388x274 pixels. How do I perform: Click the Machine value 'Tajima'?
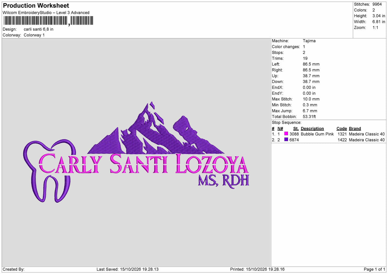(x=309, y=41)
